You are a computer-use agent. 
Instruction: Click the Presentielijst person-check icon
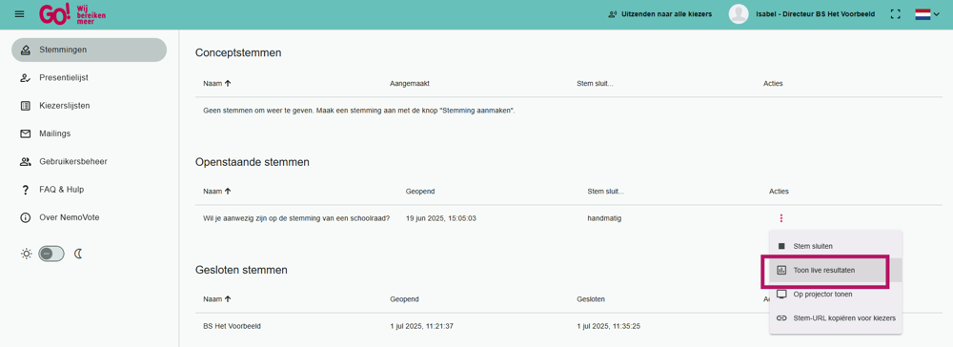pyautogui.click(x=26, y=78)
